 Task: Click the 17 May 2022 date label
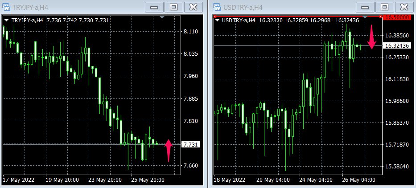tap(18, 180)
